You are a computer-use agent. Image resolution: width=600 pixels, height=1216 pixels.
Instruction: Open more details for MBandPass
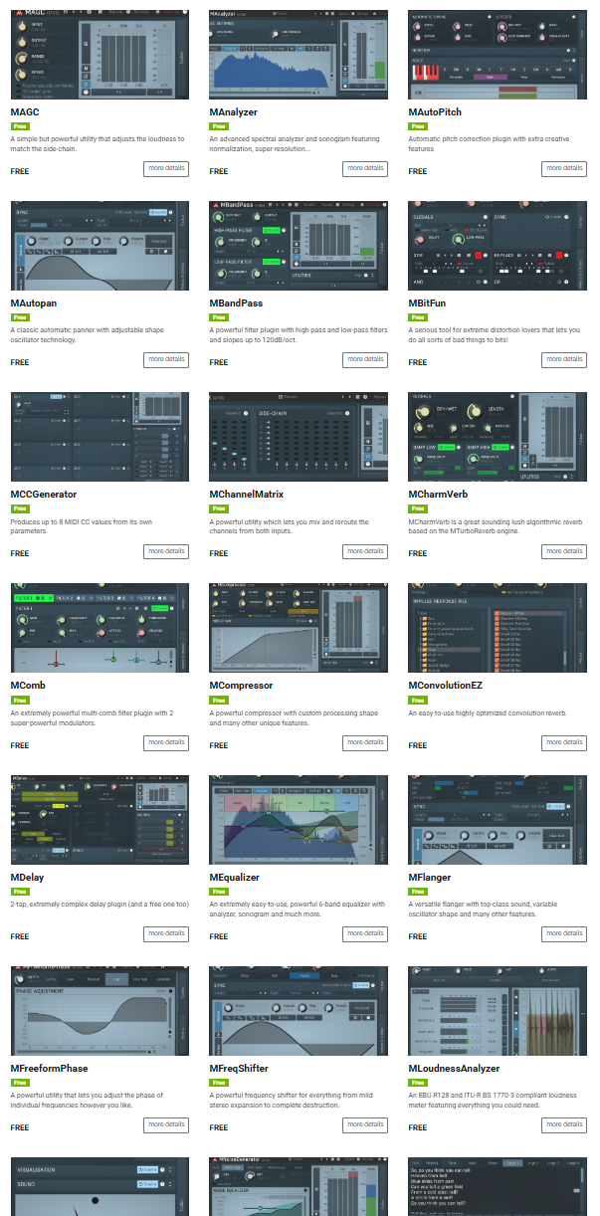click(365, 359)
